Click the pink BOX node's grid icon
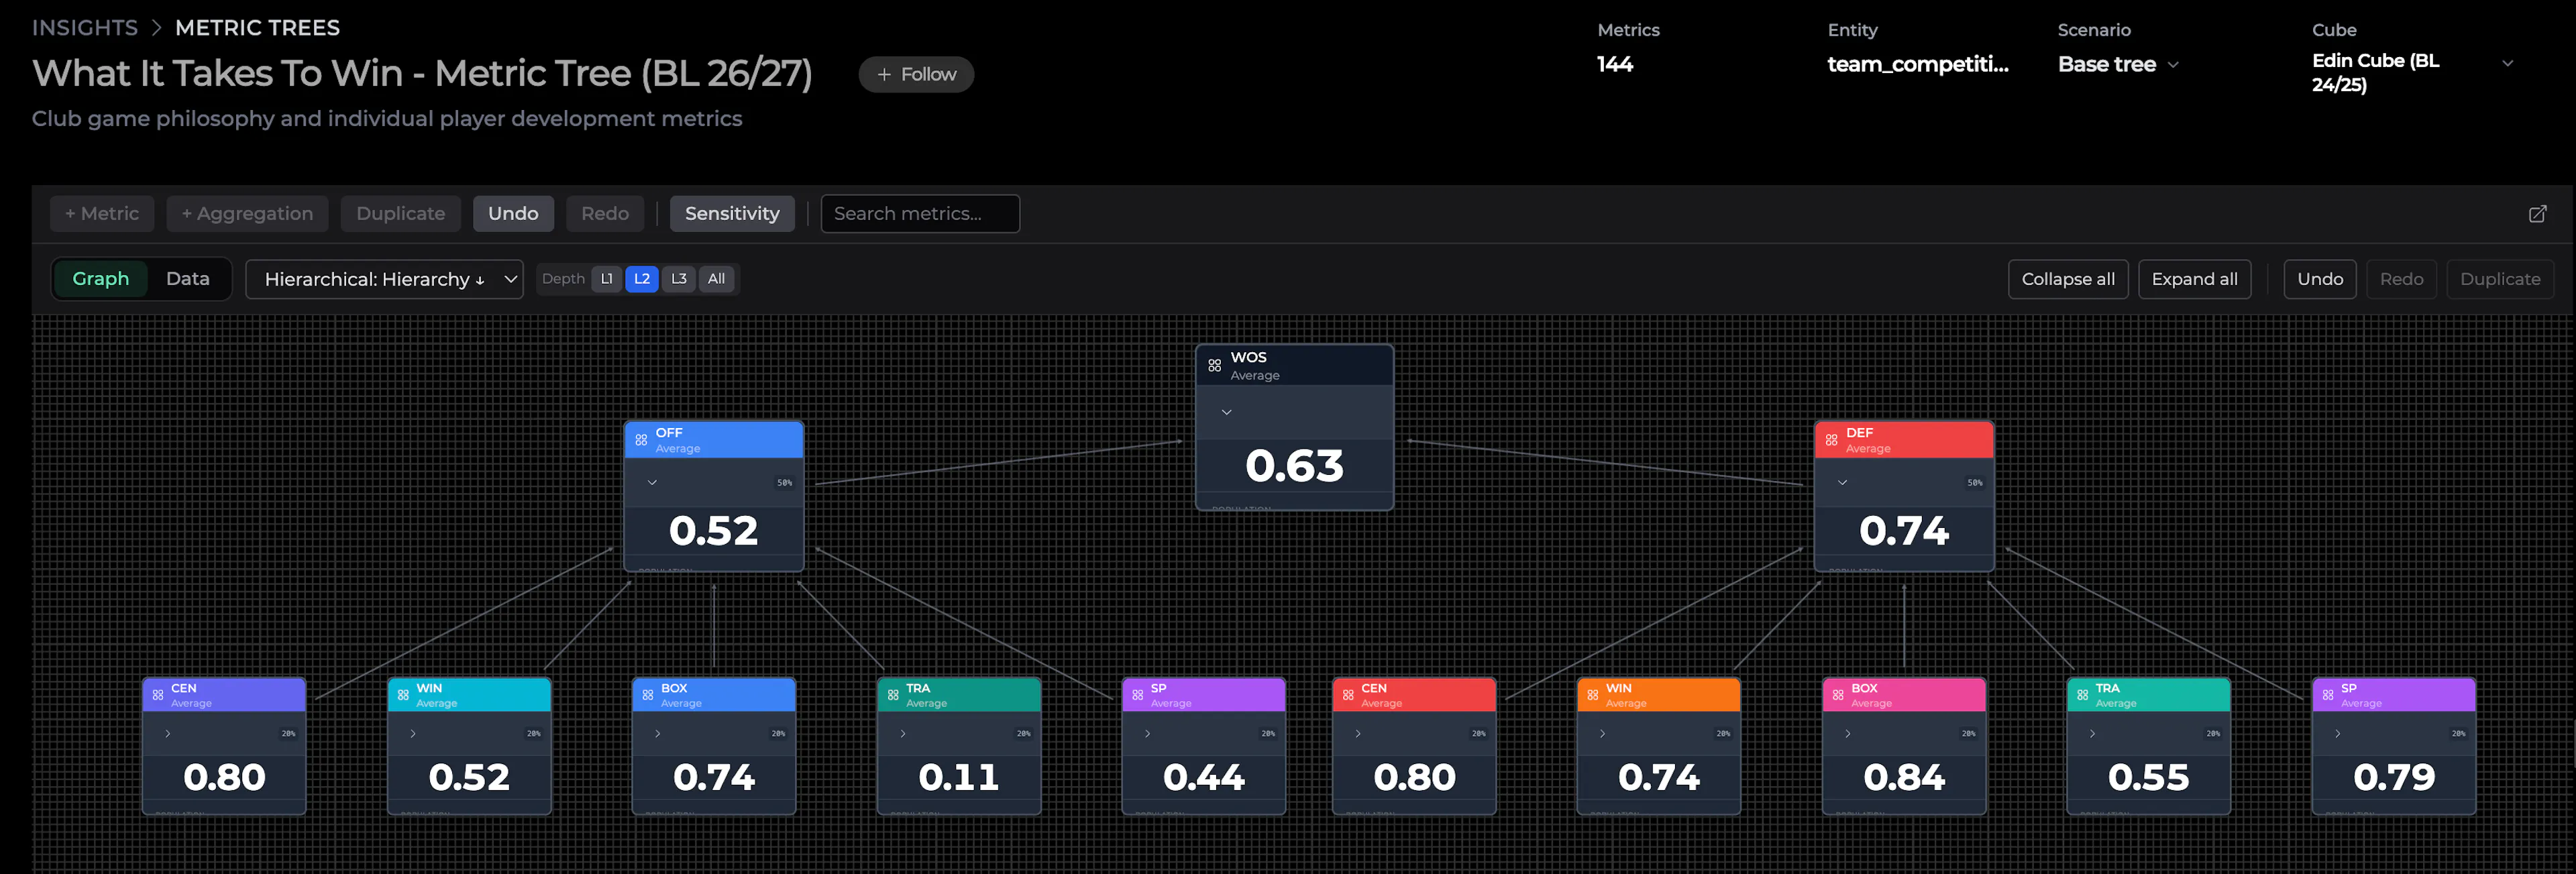The width and height of the screenshot is (2576, 874). tap(1838, 695)
